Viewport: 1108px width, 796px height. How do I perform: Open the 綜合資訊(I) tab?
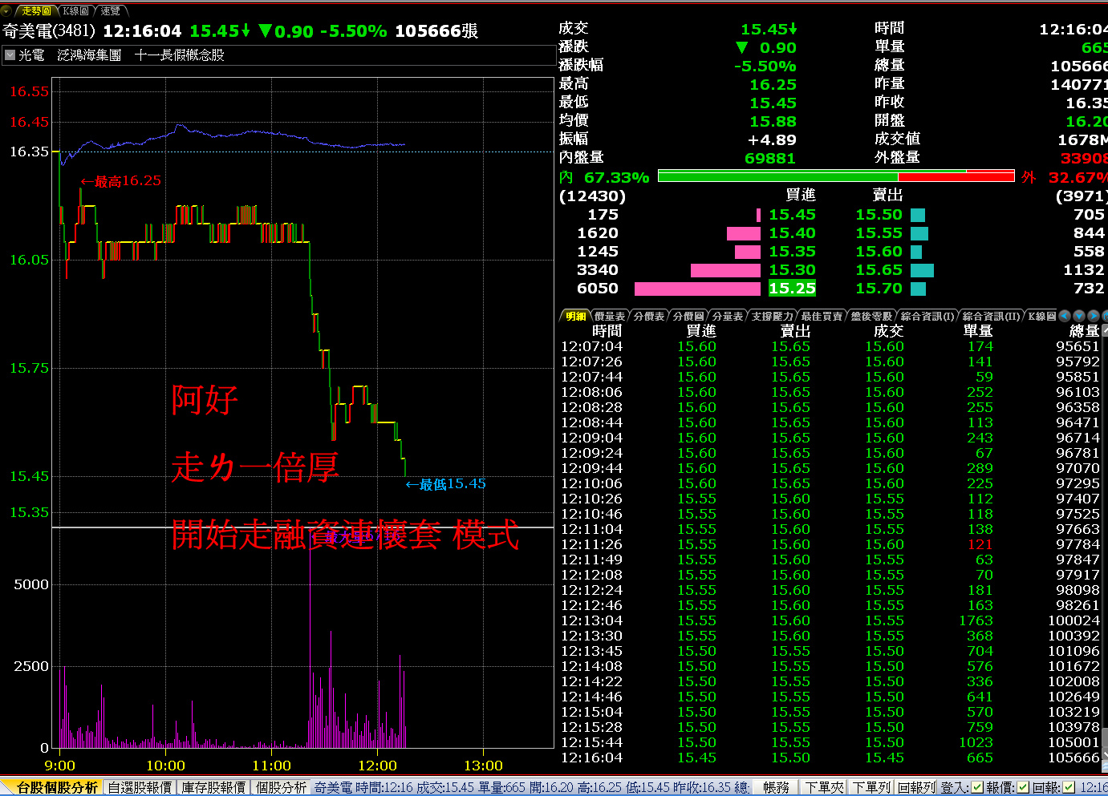(x=927, y=317)
